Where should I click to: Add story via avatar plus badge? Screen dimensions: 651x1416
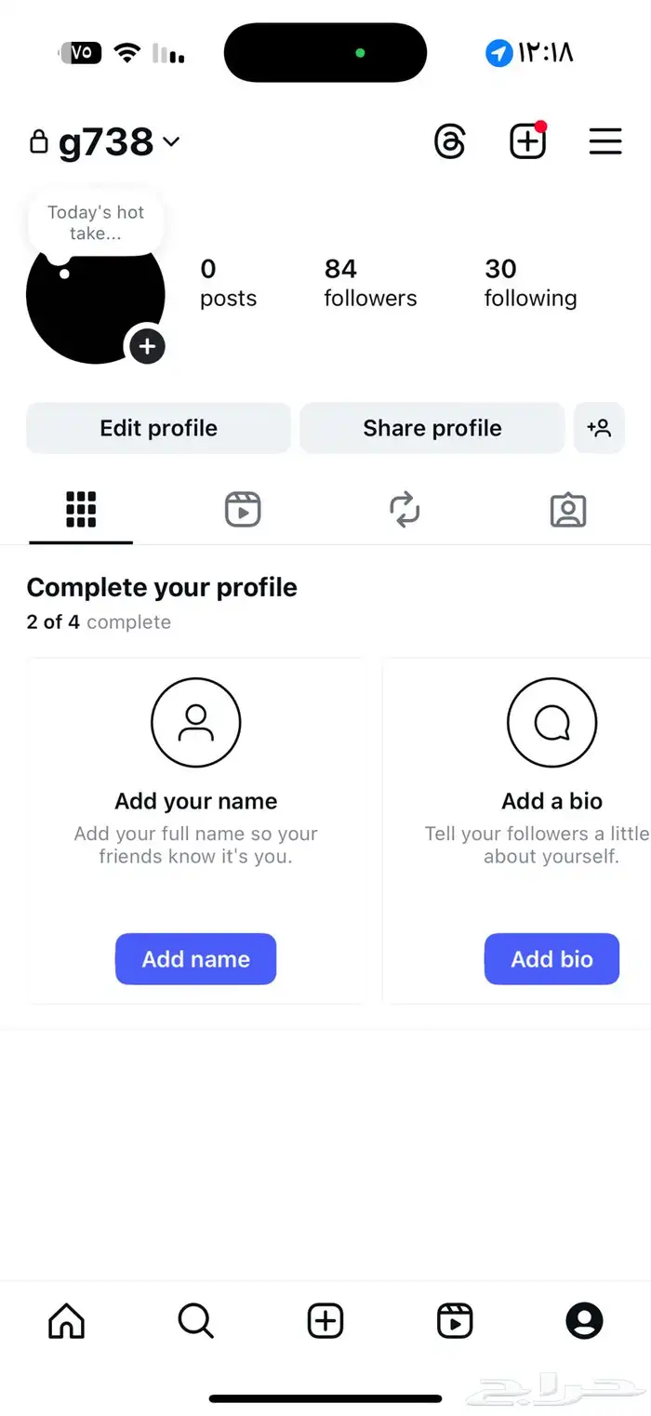[147, 347]
